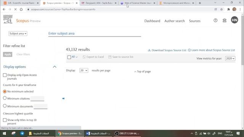Click Learn more about Scopus Source List
The image size is (244, 137).
213,50
